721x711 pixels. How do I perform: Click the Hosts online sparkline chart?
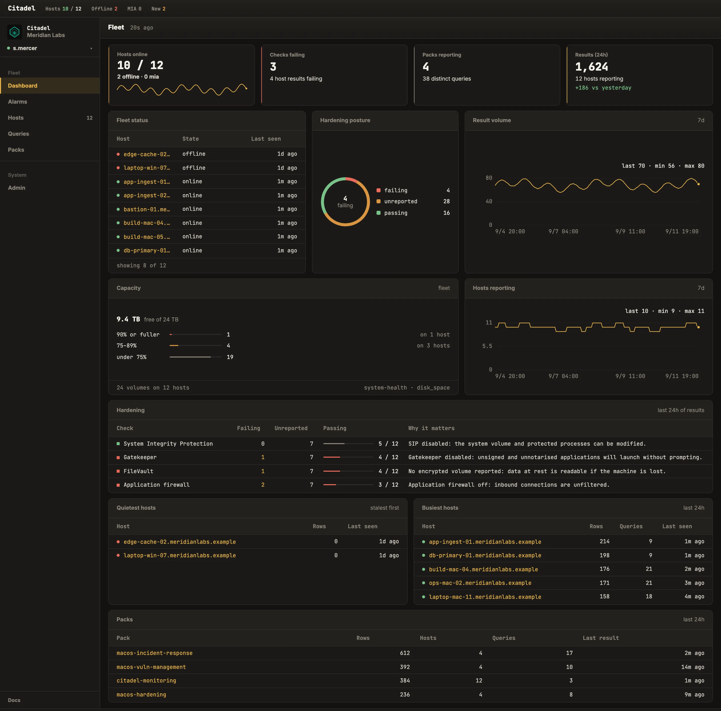(x=182, y=89)
